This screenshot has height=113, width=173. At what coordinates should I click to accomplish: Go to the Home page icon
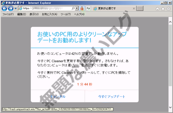pos(157,9)
